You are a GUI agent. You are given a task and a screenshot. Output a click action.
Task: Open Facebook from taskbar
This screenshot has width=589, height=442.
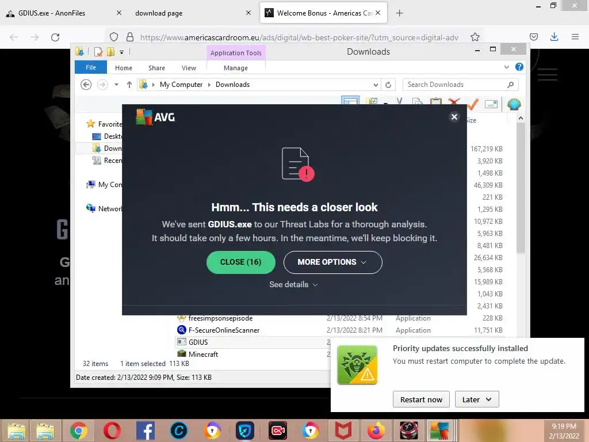pyautogui.click(x=145, y=430)
